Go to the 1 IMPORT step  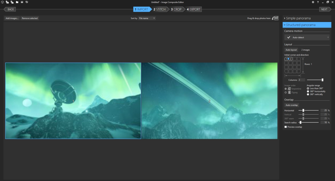(142, 9)
